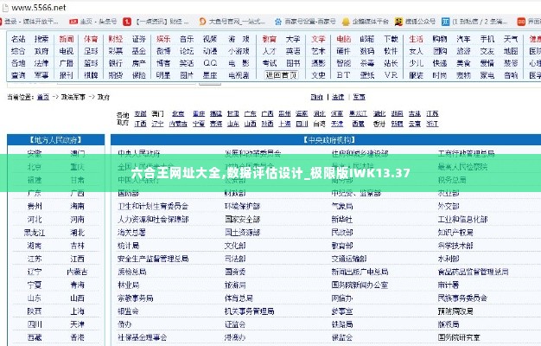Click the 证券 link in navigation
Screen dimensions: 541x346
[x=138, y=39]
